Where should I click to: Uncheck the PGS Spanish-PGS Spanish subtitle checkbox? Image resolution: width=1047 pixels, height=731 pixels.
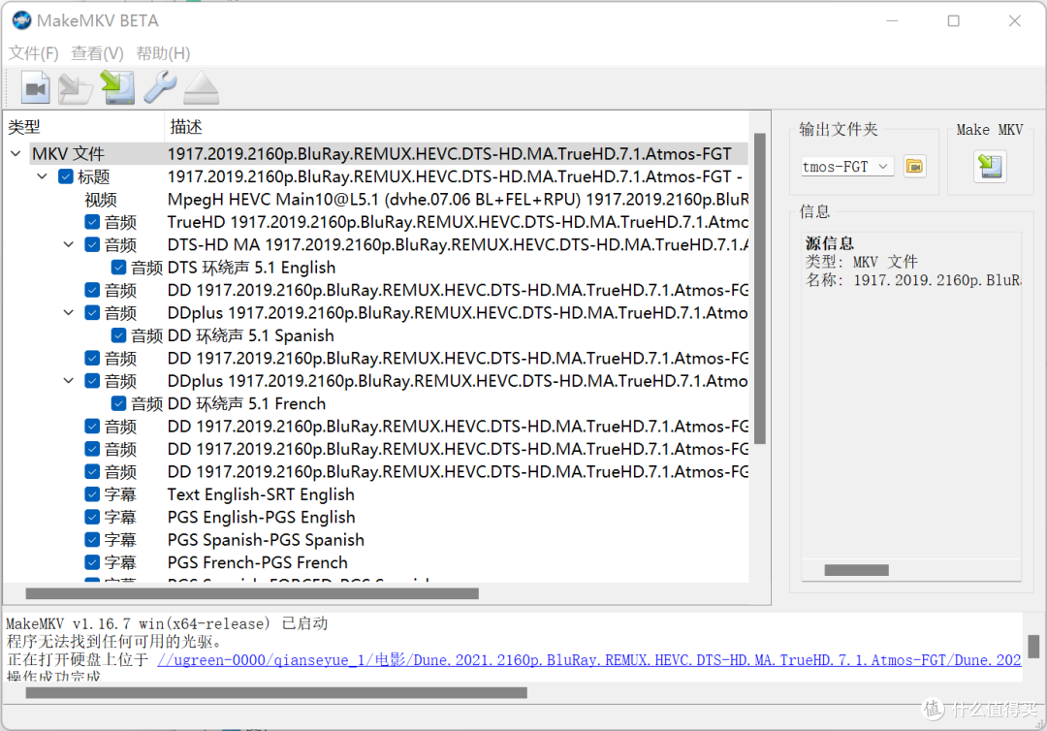click(93, 540)
